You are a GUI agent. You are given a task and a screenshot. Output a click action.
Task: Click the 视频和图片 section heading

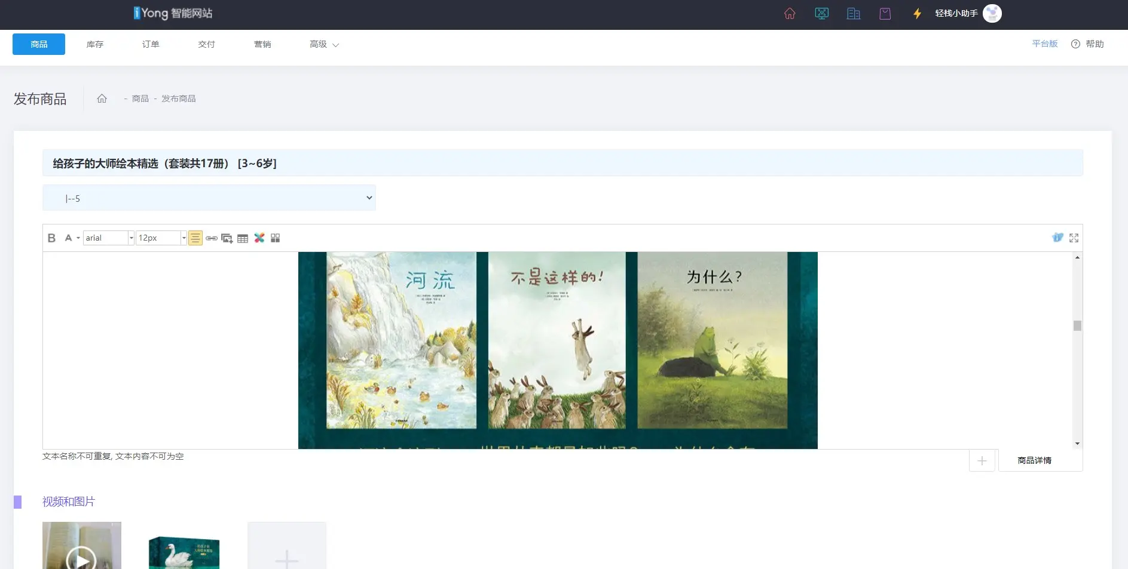coord(69,502)
